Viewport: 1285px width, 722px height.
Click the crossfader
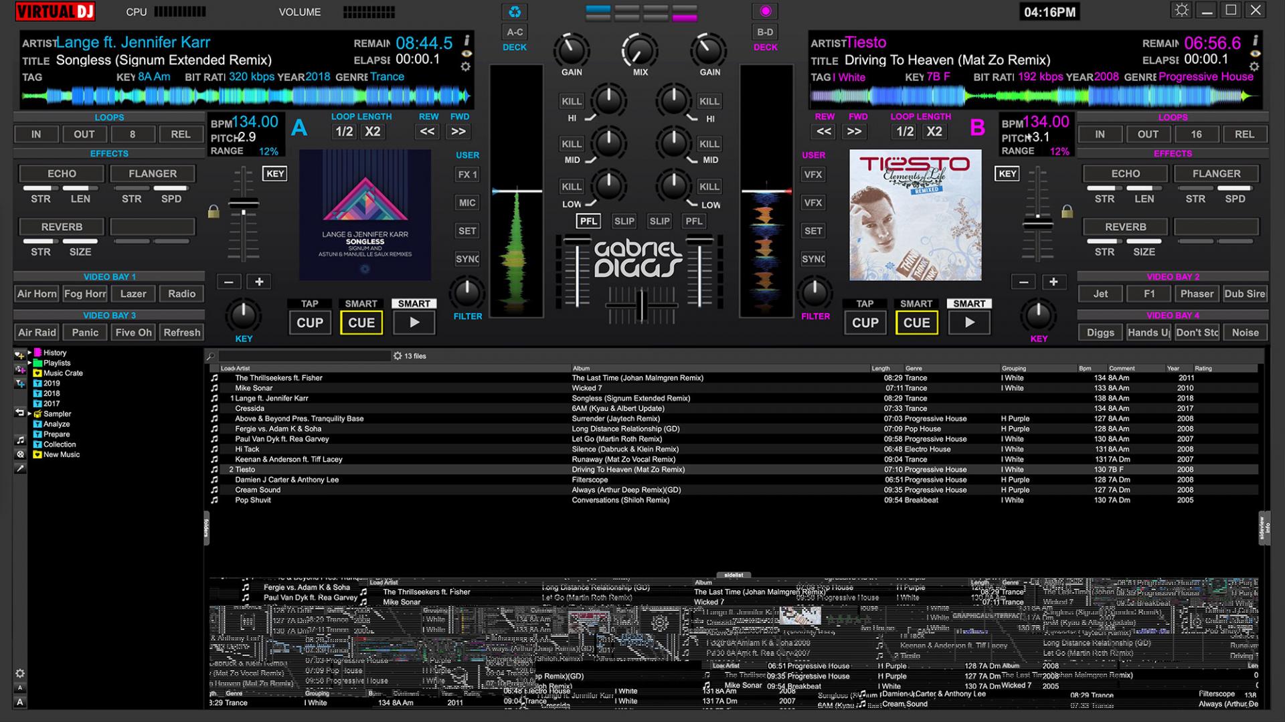(x=642, y=305)
